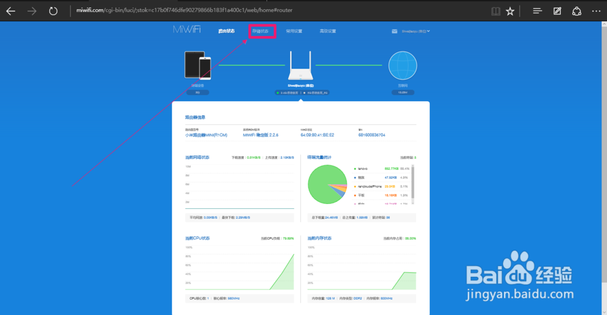
Task: Select the 路由状态 router status tab
Action: click(x=226, y=32)
